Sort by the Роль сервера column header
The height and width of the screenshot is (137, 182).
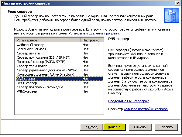click(x=48, y=40)
